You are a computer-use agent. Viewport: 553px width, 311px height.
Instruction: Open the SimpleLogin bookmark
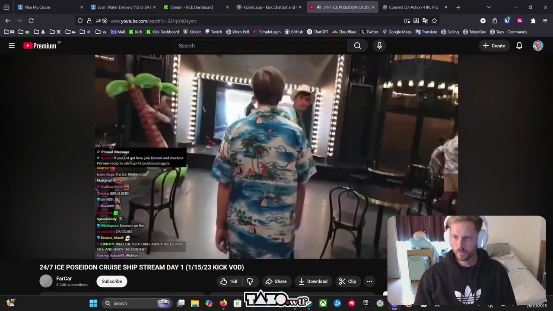pos(267,32)
